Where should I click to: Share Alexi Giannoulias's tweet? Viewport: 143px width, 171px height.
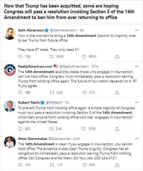[x=117, y=165]
